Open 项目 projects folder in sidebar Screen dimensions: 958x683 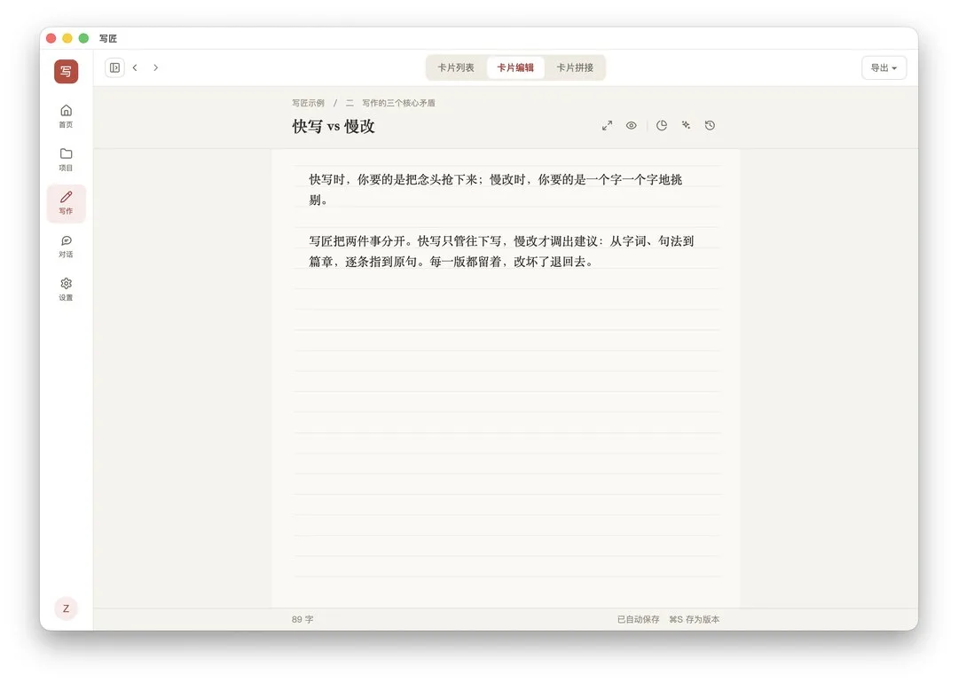(66, 159)
